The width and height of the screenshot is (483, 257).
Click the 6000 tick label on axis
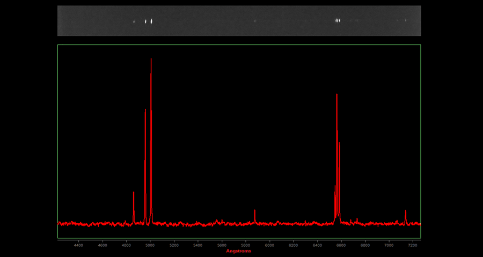coord(269,245)
